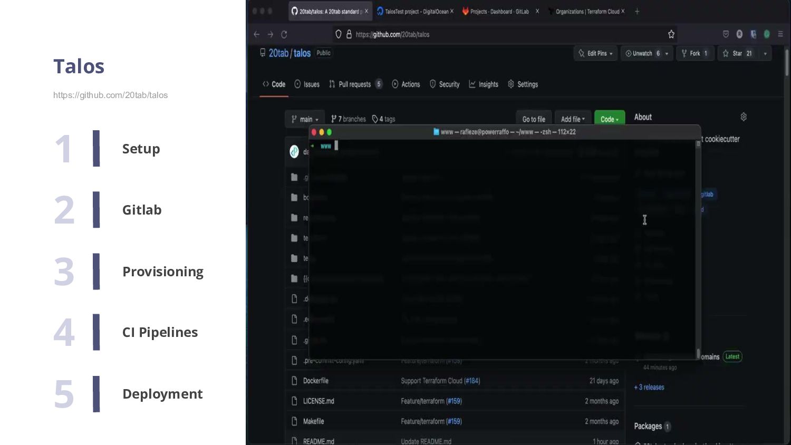Close the TalosTest DigitalOcean tab
This screenshot has height=445, width=791.
452,11
